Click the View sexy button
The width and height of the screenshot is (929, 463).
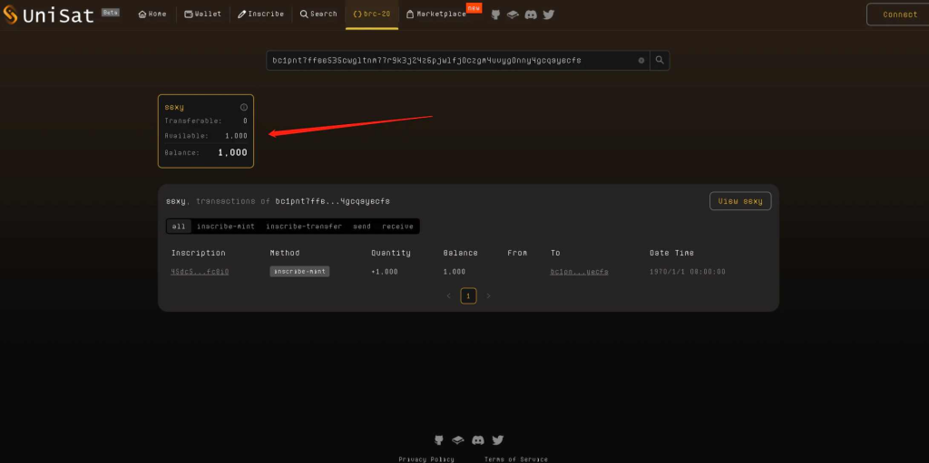point(740,201)
